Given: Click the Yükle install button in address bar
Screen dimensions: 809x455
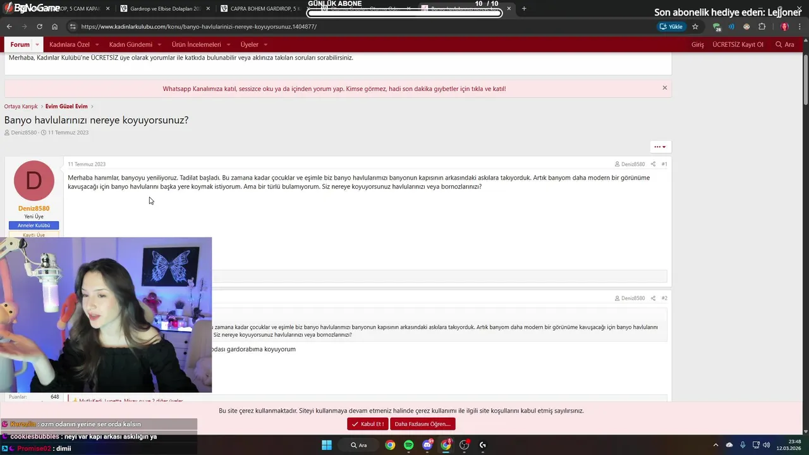Looking at the screenshot, I should [x=671, y=27].
